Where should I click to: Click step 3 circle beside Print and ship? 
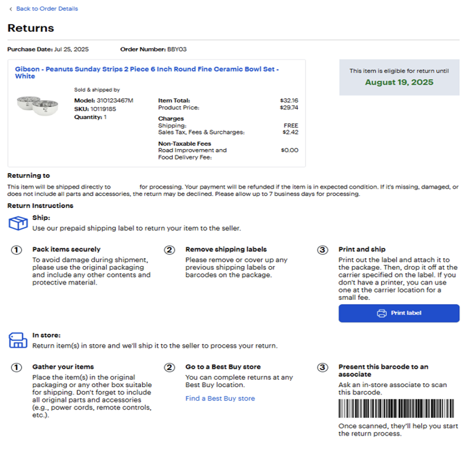click(322, 250)
